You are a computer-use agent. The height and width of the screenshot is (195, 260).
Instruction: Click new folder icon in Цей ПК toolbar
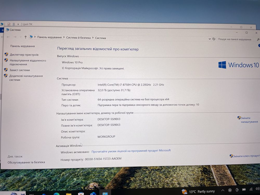point(14,24)
